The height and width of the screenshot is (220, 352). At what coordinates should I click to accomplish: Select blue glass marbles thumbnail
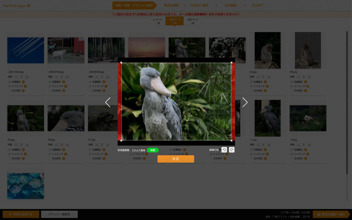(x=26, y=186)
